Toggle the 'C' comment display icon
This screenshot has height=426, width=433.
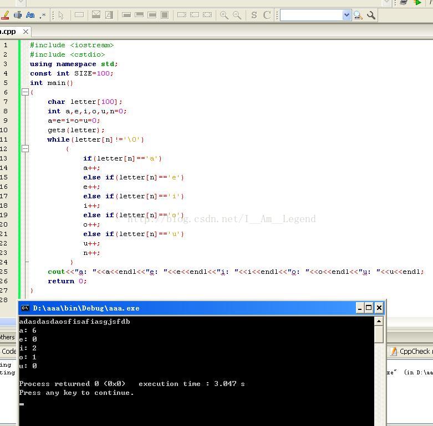tap(267, 15)
